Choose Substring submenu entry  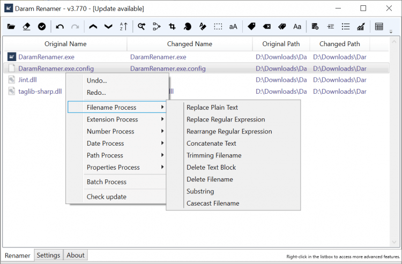click(233, 191)
